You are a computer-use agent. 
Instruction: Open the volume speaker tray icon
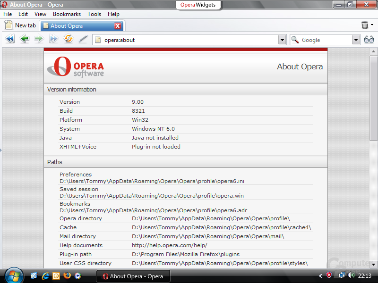coord(351,275)
